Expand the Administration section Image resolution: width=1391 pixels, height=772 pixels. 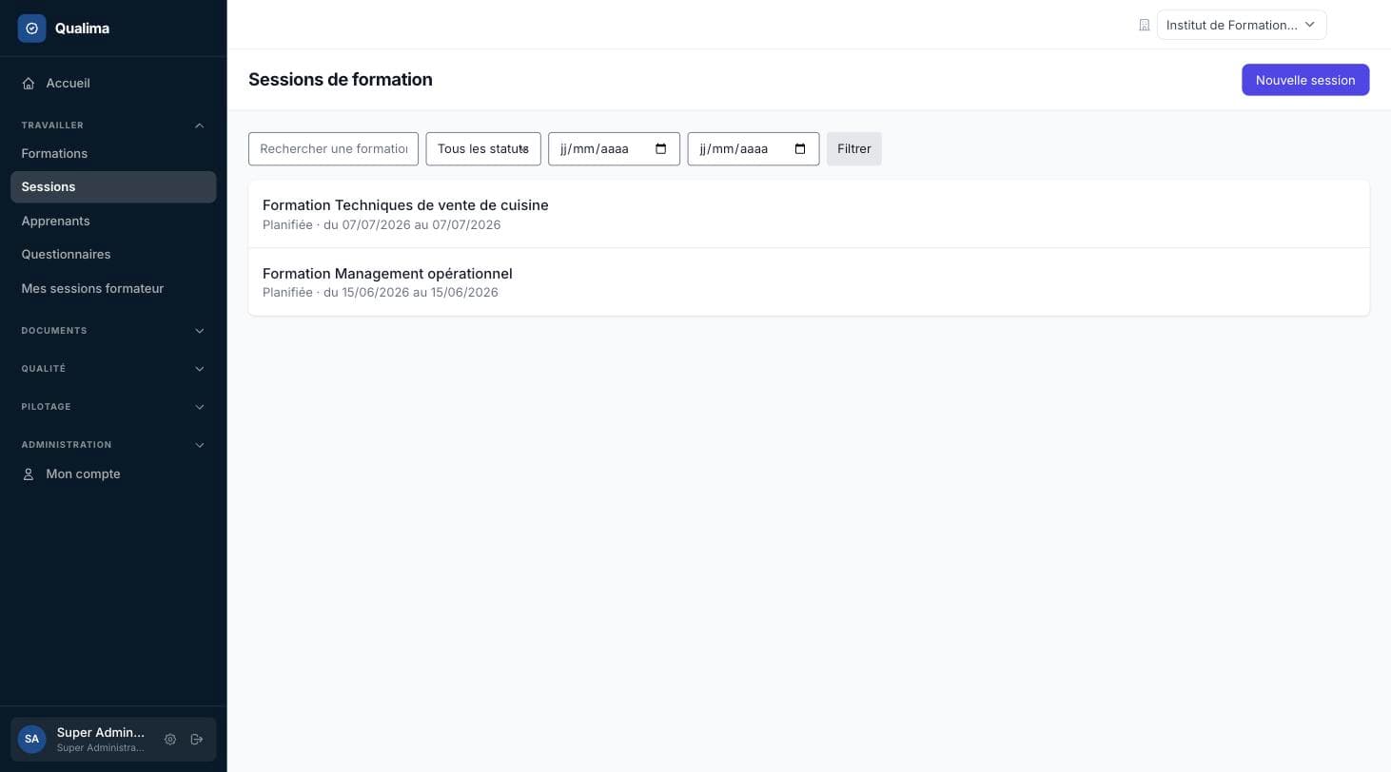pos(113,445)
